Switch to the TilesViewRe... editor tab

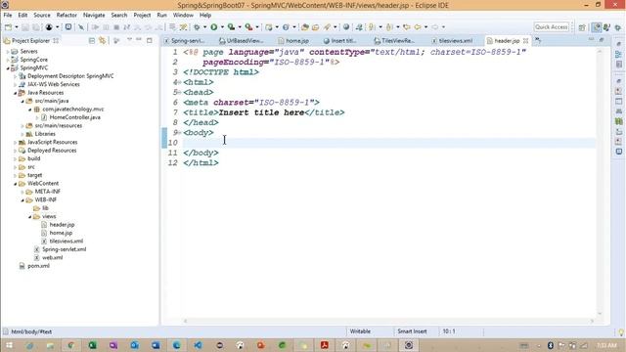tap(394, 41)
